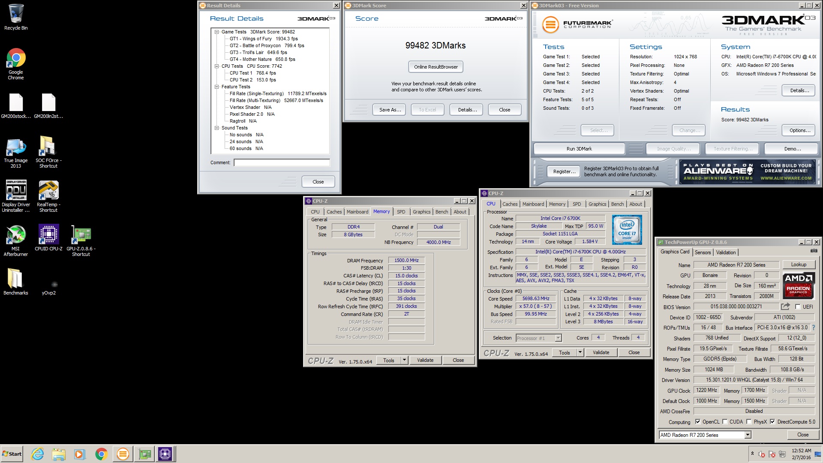Open RealTemp shortcut icon

click(48, 196)
